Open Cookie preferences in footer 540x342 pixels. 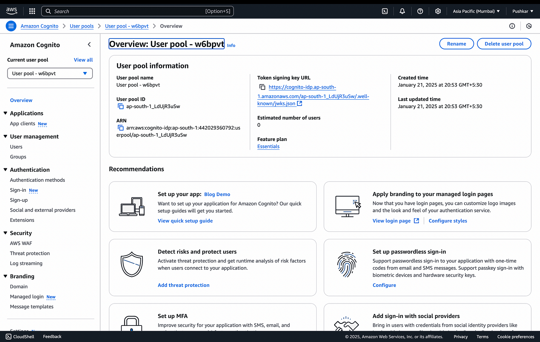(516, 337)
